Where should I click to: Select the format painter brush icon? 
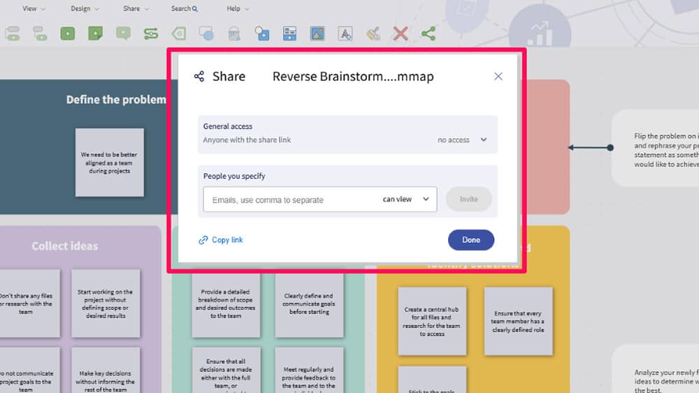[373, 34]
